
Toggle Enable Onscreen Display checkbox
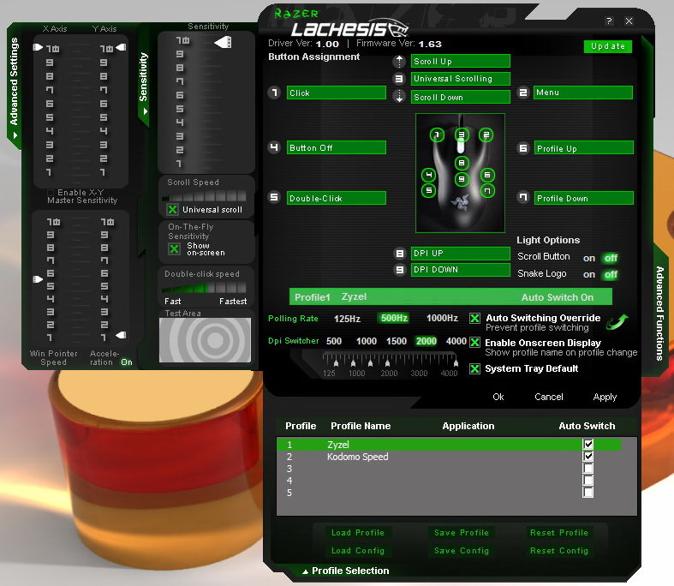click(474, 343)
